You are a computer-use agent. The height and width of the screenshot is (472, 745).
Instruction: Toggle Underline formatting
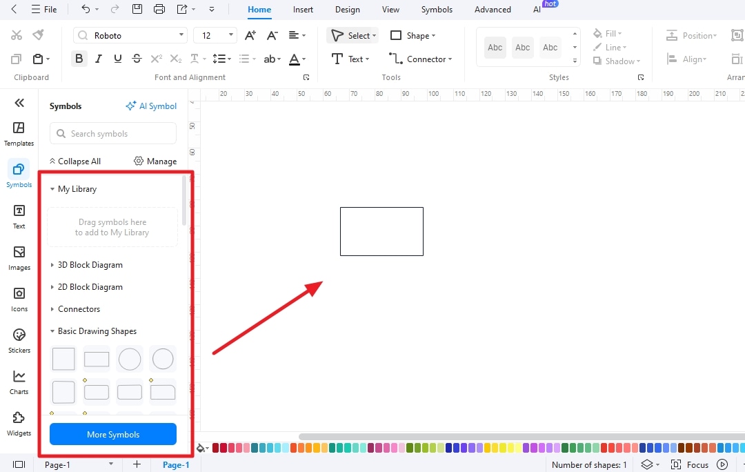point(118,59)
